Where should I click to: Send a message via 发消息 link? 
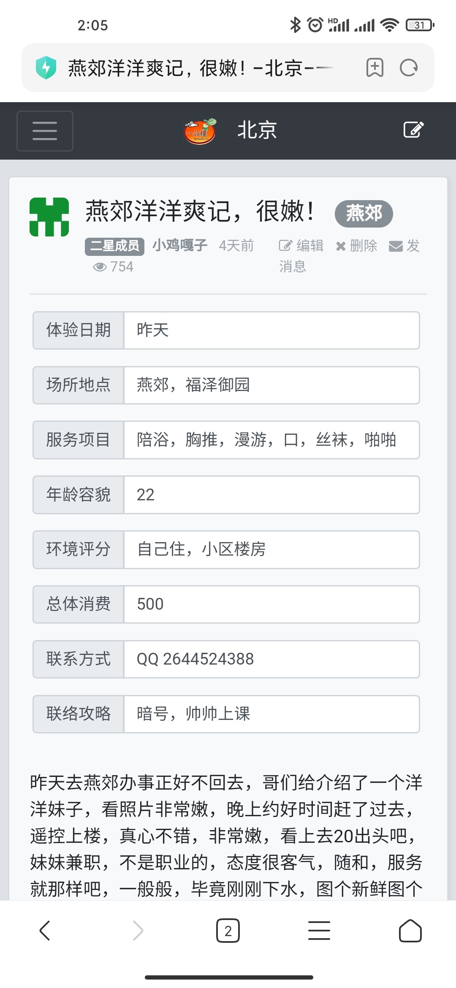(x=404, y=246)
